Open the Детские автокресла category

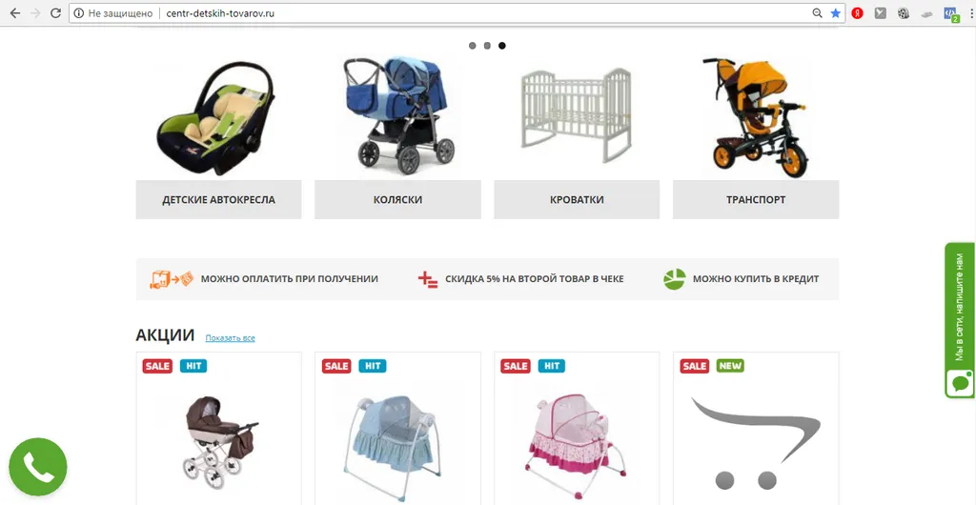tap(218, 200)
